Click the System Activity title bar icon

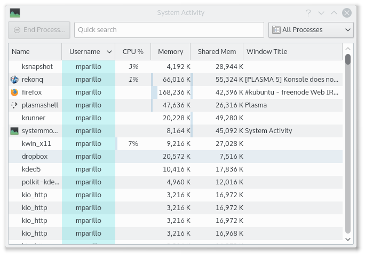[15, 13]
